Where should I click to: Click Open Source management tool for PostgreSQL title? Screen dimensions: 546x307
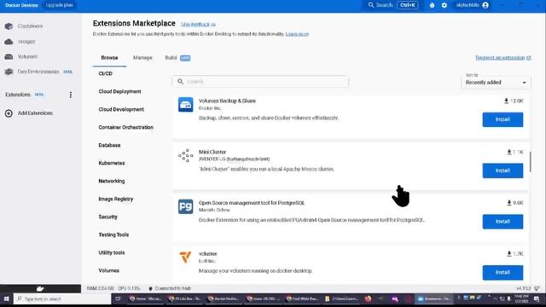click(x=252, y=203)
